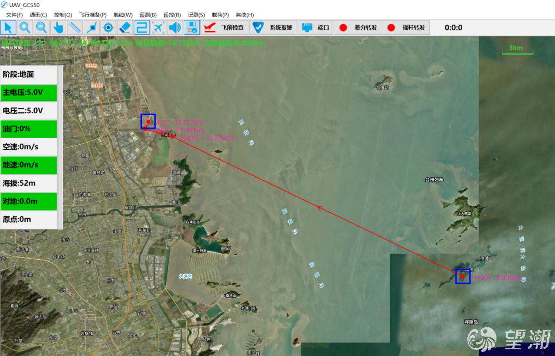Click the 主电压:5.0V status cell
Screen dimensions: 555x356
[29, 93]
